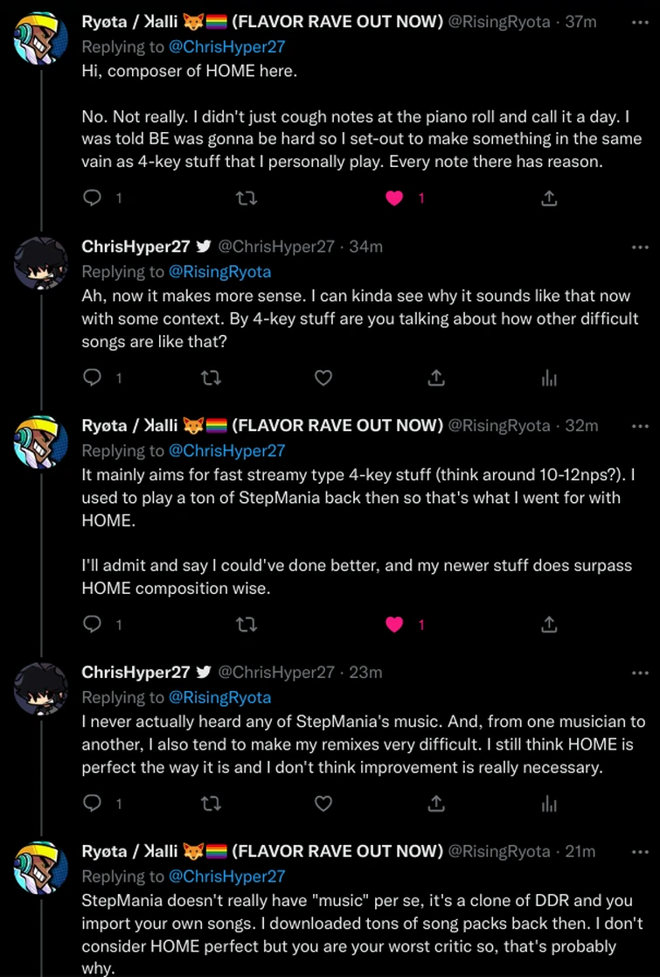
Task: Click reply icon on the 34m ChrisHyper27 tweet
Action: click(91, 378)
